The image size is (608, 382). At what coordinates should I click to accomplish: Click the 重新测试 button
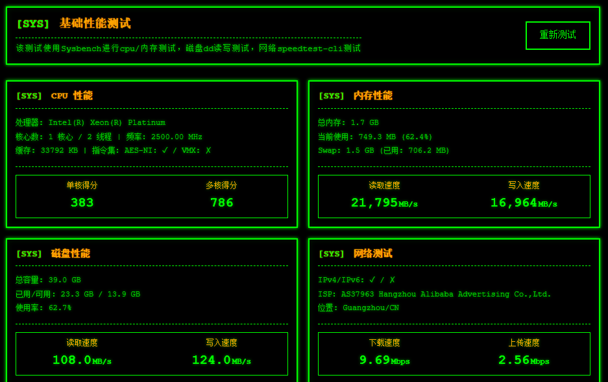tap(557, 35)
